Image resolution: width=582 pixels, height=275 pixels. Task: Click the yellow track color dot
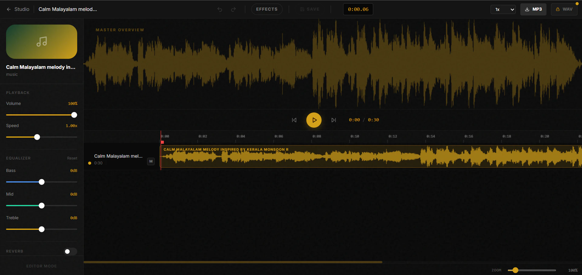click(90, 163)
